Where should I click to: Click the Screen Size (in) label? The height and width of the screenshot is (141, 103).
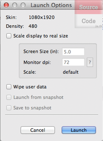41,52
